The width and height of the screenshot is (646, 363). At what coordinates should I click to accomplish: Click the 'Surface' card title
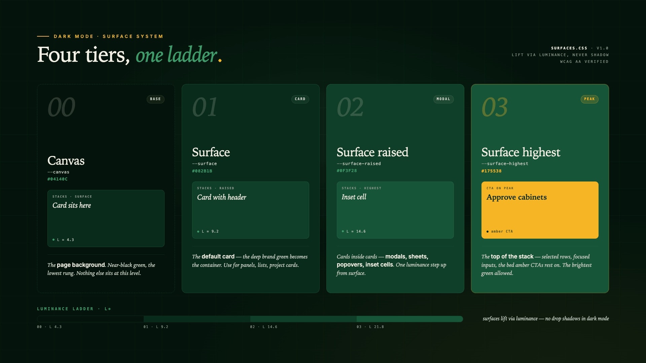pos(211,152)
